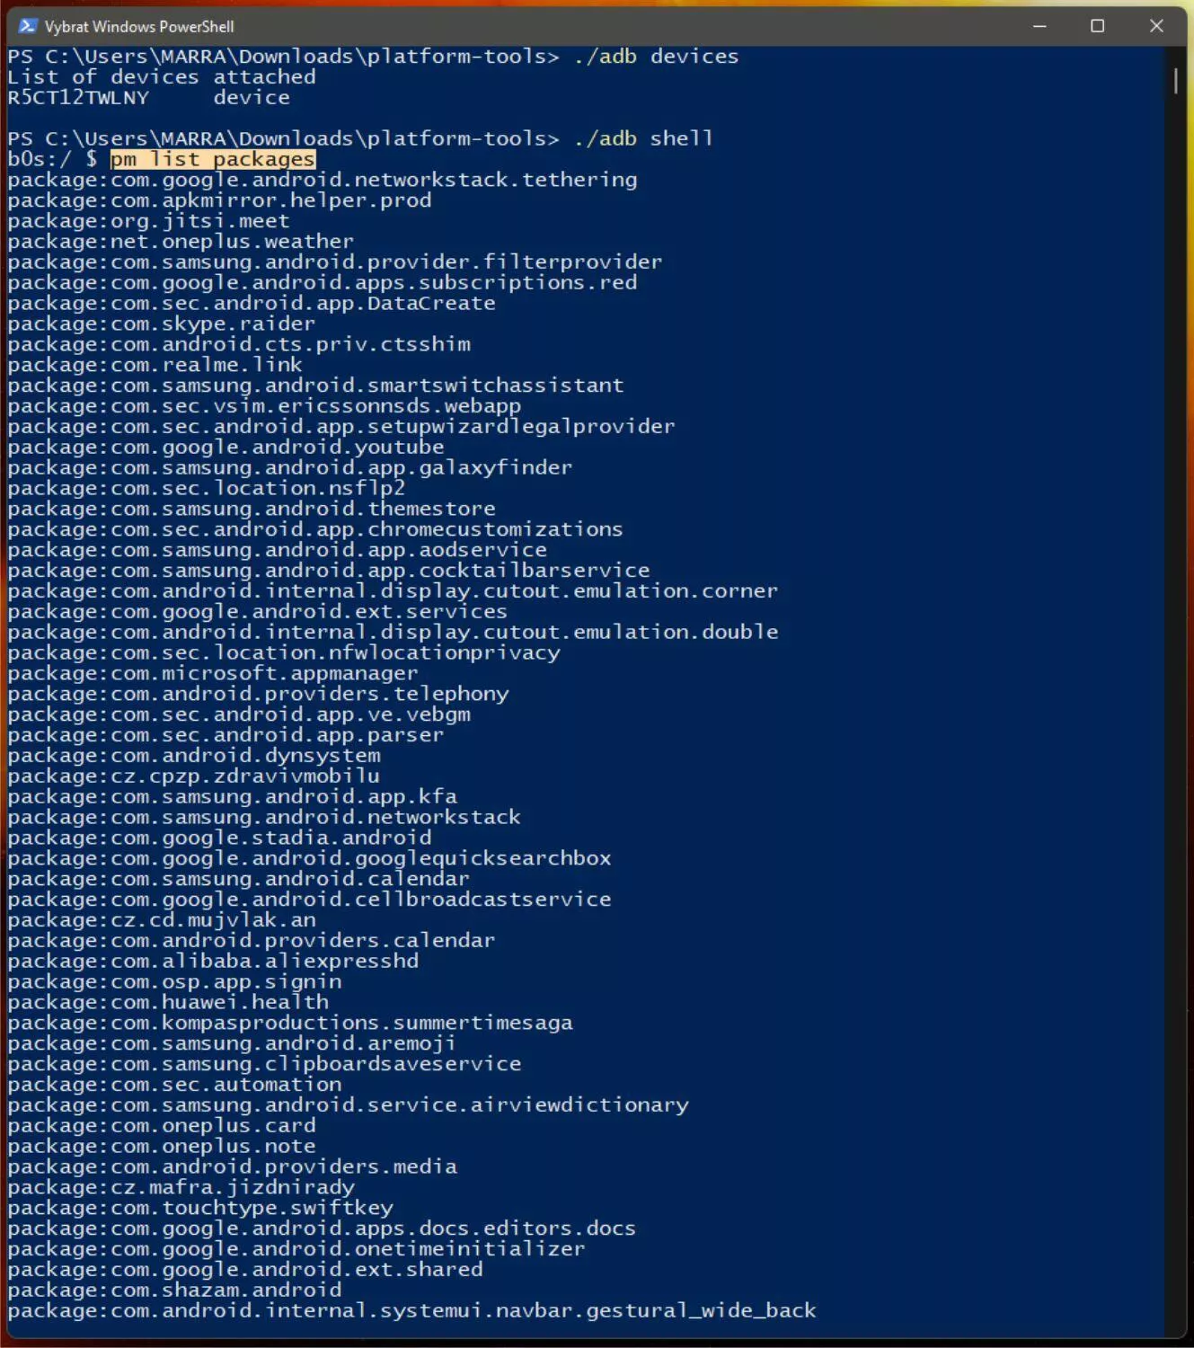Click package com.oneplus.card
1194x1348 pixels.
(x=162, y=1126)
